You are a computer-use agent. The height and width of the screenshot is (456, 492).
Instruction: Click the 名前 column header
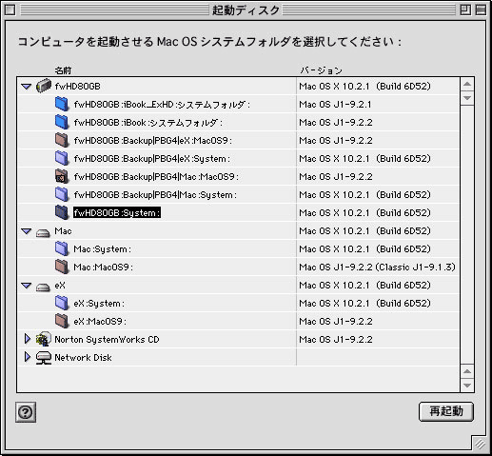pos(63,70)
